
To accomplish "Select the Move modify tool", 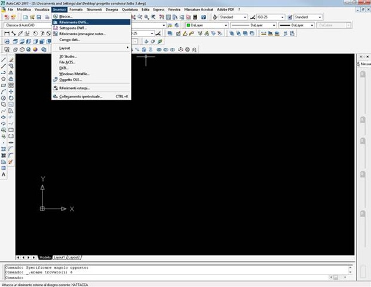I will [11, 91].
